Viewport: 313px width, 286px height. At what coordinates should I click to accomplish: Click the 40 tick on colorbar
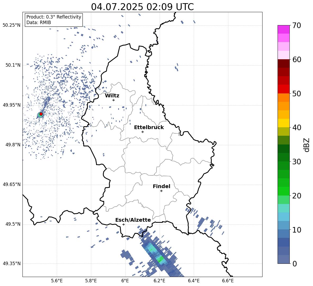(297, 128)
